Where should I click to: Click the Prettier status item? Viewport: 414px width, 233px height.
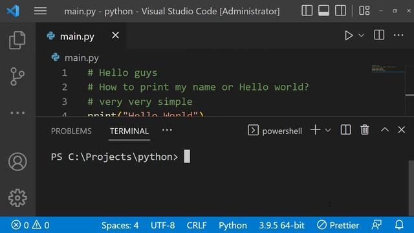(x=338, y=225)
